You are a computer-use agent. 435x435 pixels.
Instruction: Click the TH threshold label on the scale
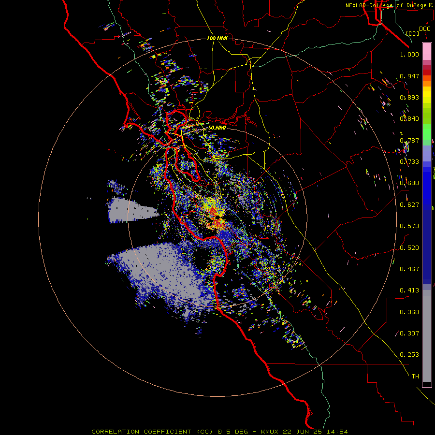[415, 377]
